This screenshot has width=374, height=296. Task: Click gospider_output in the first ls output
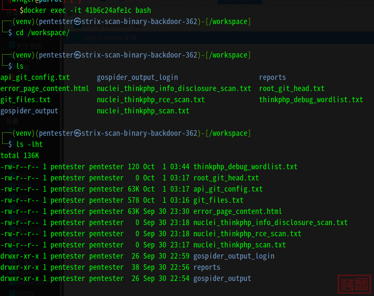[x=29, y=111]
